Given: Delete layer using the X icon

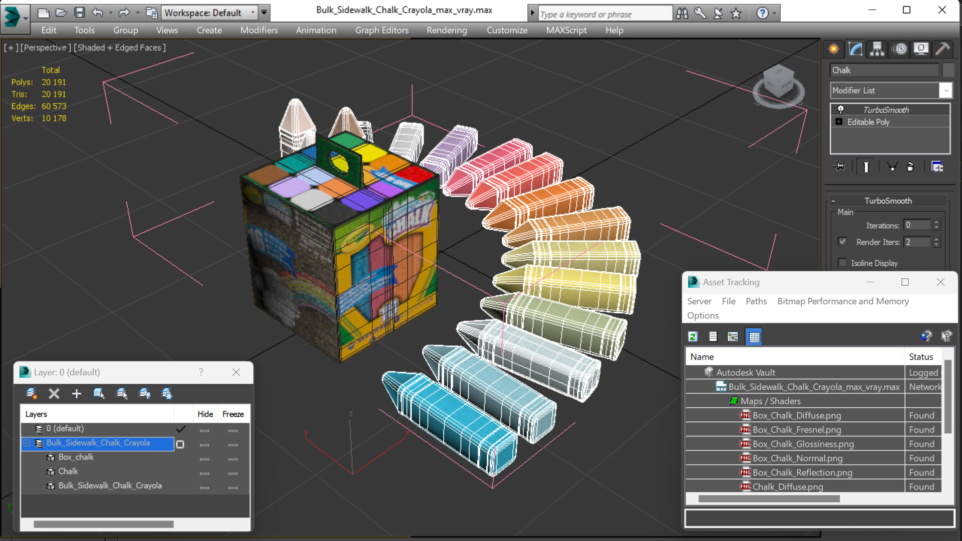Looking at the screenshot, I should [54, 394].
